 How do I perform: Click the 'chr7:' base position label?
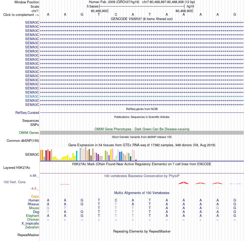pyautogui.click(x=35, y=11)
